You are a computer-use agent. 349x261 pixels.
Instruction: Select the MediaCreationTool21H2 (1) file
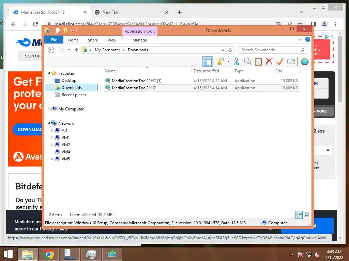(201, 81)
